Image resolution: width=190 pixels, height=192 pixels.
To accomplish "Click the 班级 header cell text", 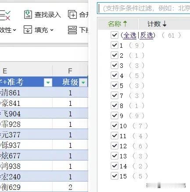I will 70,82.
